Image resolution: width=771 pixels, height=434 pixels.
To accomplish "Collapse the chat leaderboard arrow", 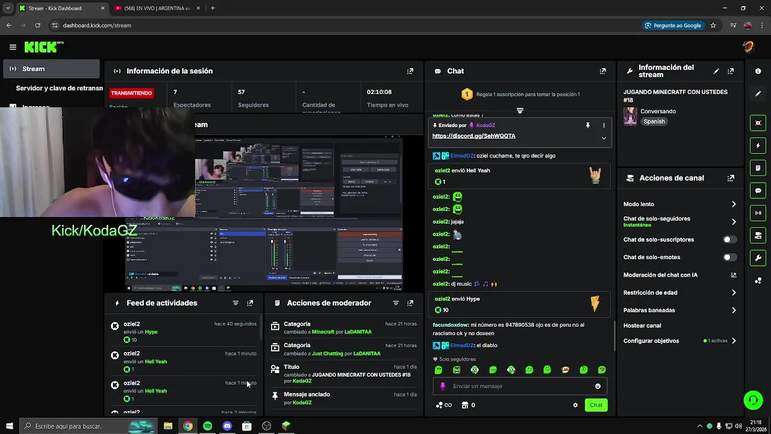I will click(520, 111).
